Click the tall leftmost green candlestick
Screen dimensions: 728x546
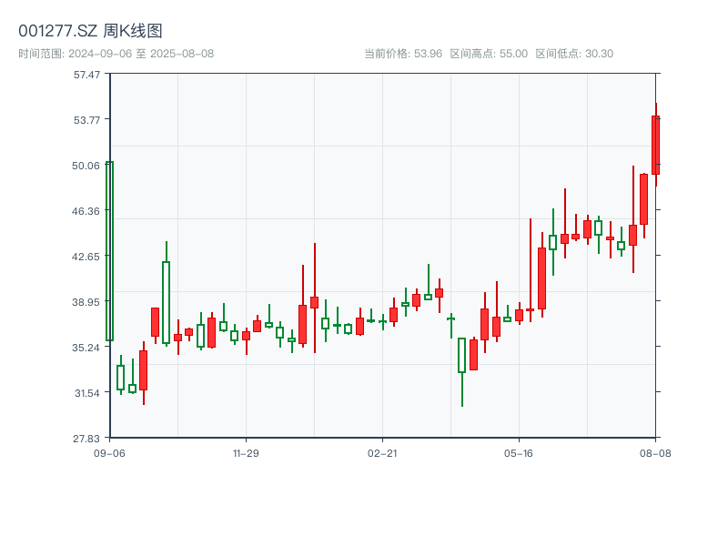(x=109, y=251)
